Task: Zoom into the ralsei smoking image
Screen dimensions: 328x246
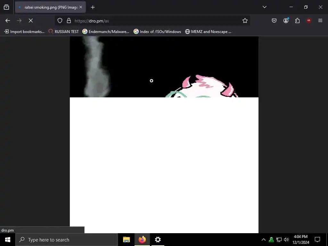Action: [x=164, y=135]
